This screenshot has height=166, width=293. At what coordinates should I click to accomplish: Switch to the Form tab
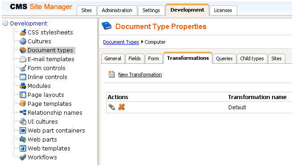coord(153,58)
